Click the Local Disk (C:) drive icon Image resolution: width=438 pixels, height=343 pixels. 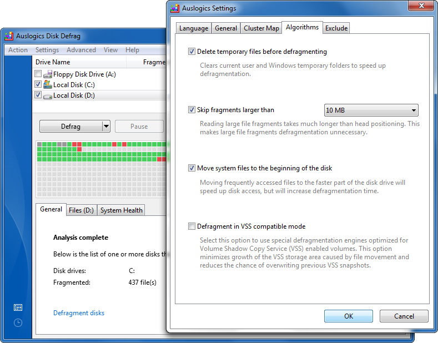48,84
